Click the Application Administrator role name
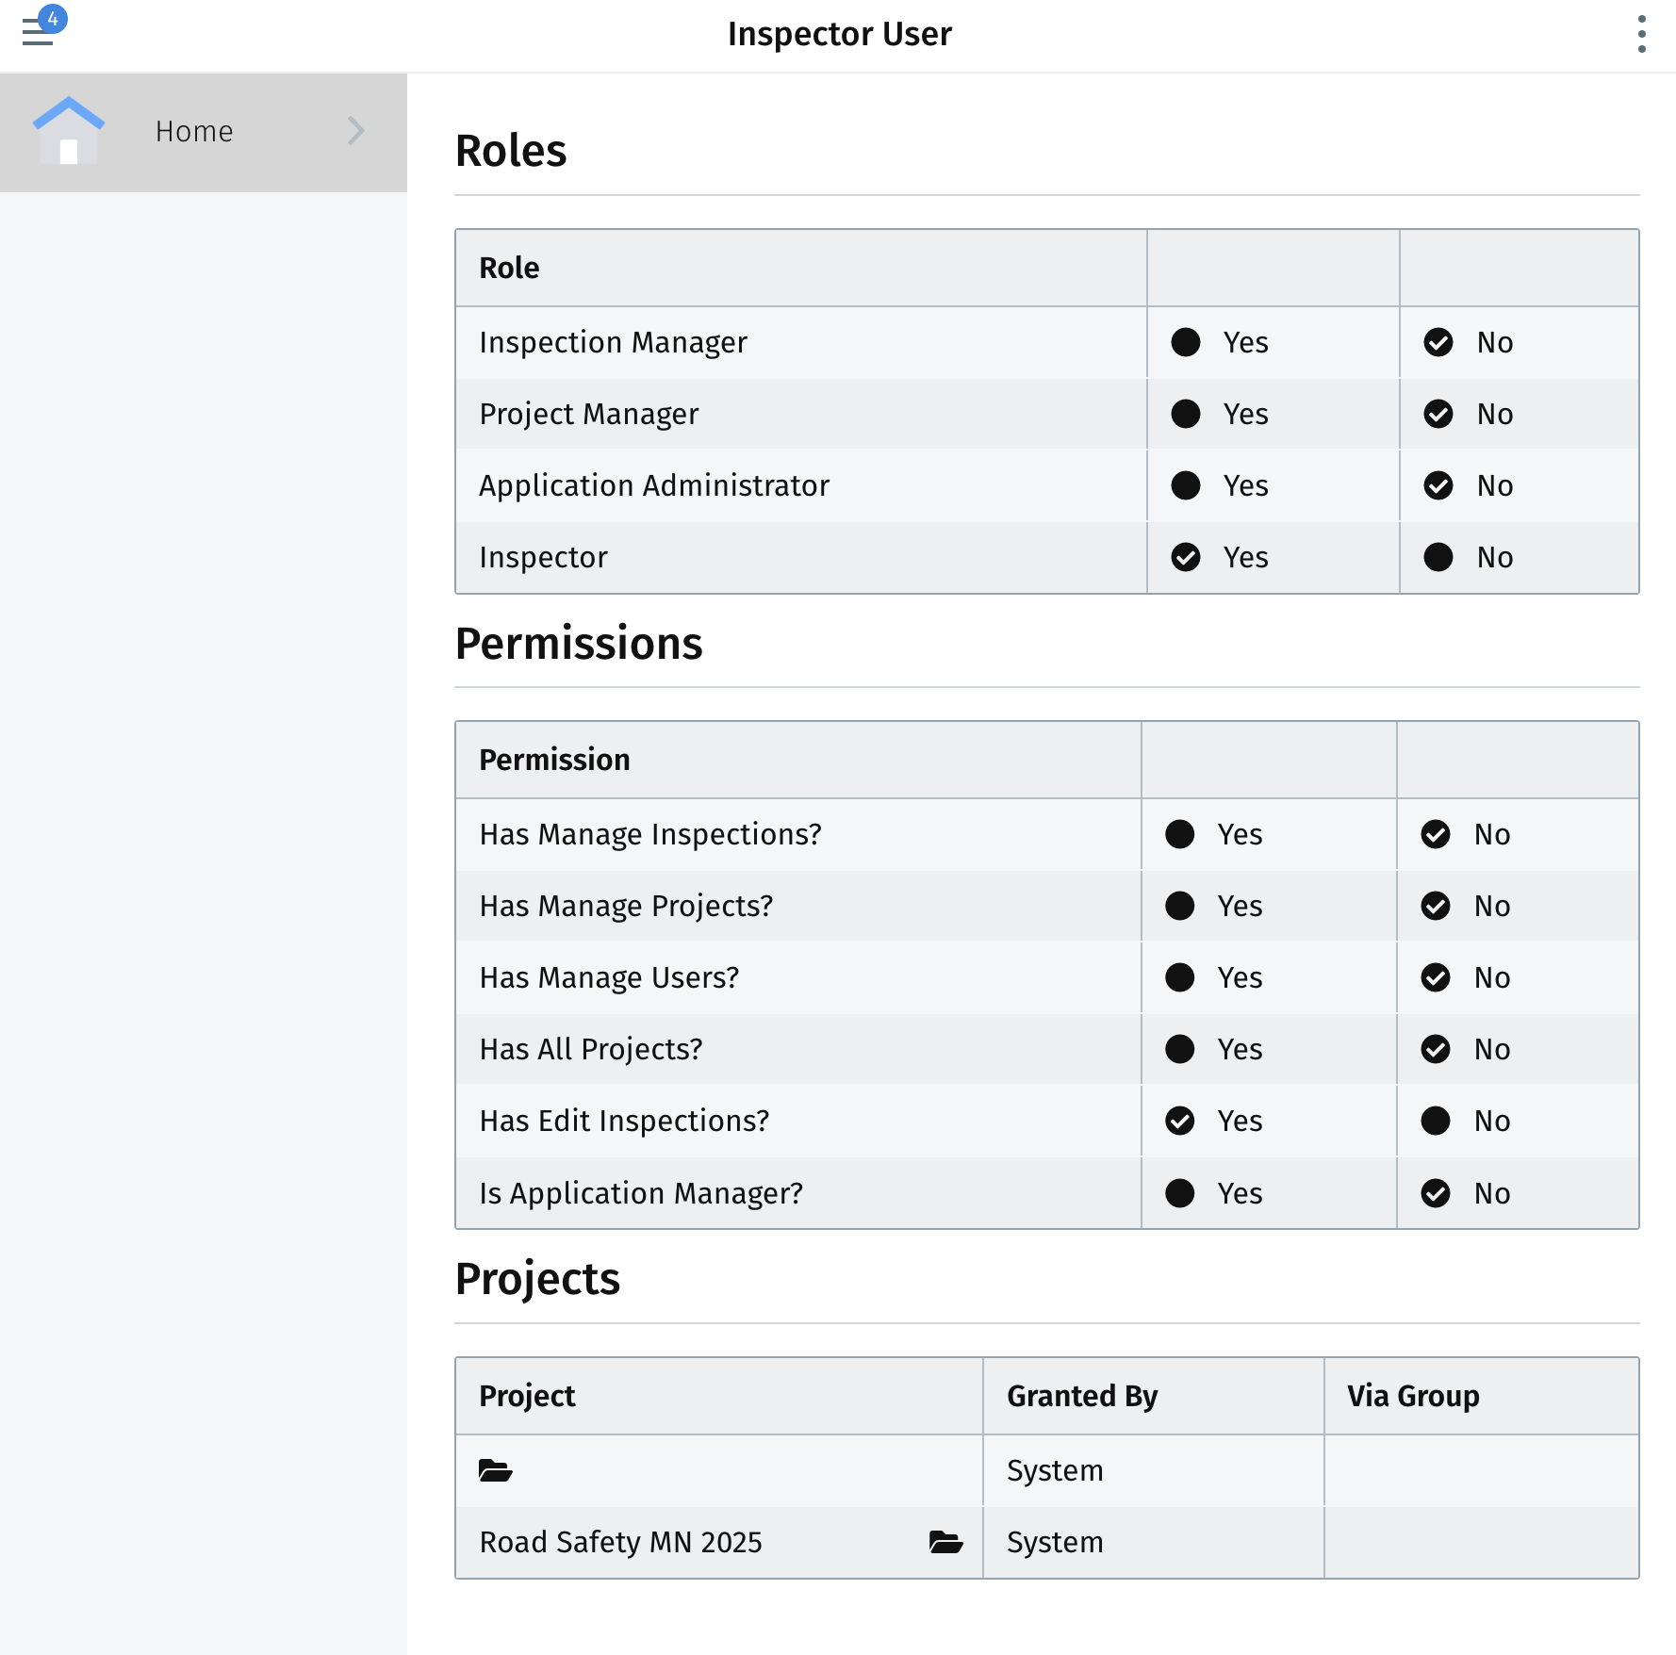 [x=654, y=485]
